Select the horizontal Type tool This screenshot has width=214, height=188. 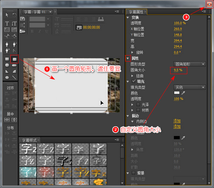7,23
